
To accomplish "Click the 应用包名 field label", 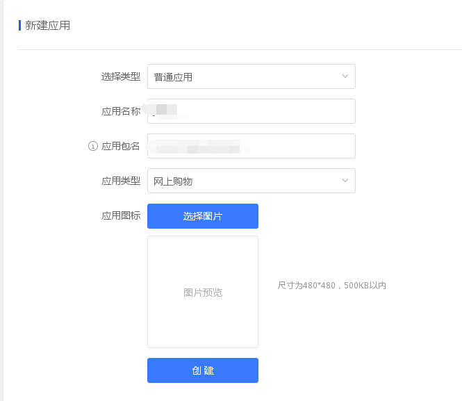I will click(120, 146).
